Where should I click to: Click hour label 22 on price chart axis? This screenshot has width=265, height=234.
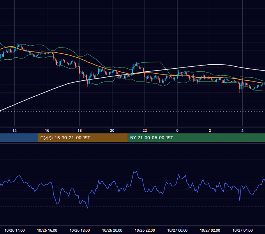coord(145,131)
